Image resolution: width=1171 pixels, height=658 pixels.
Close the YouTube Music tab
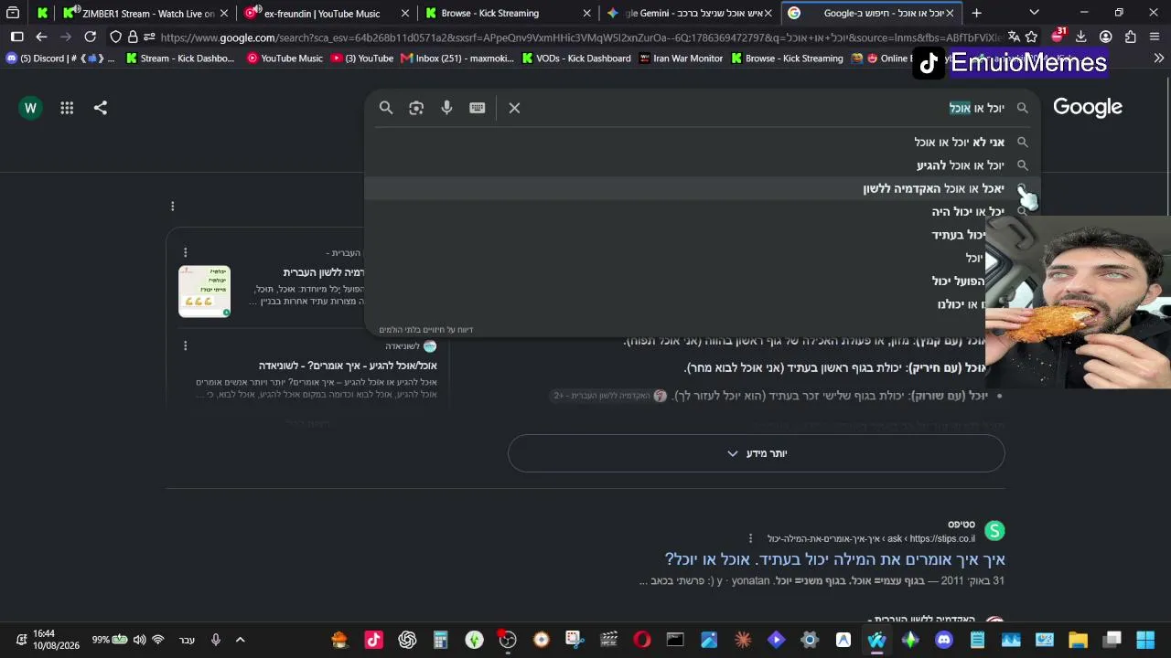click(x=405, y=14)
